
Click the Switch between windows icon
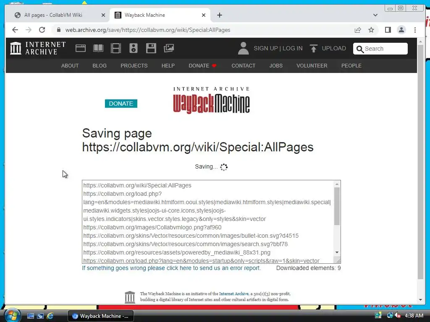click(x=40, y=316)
